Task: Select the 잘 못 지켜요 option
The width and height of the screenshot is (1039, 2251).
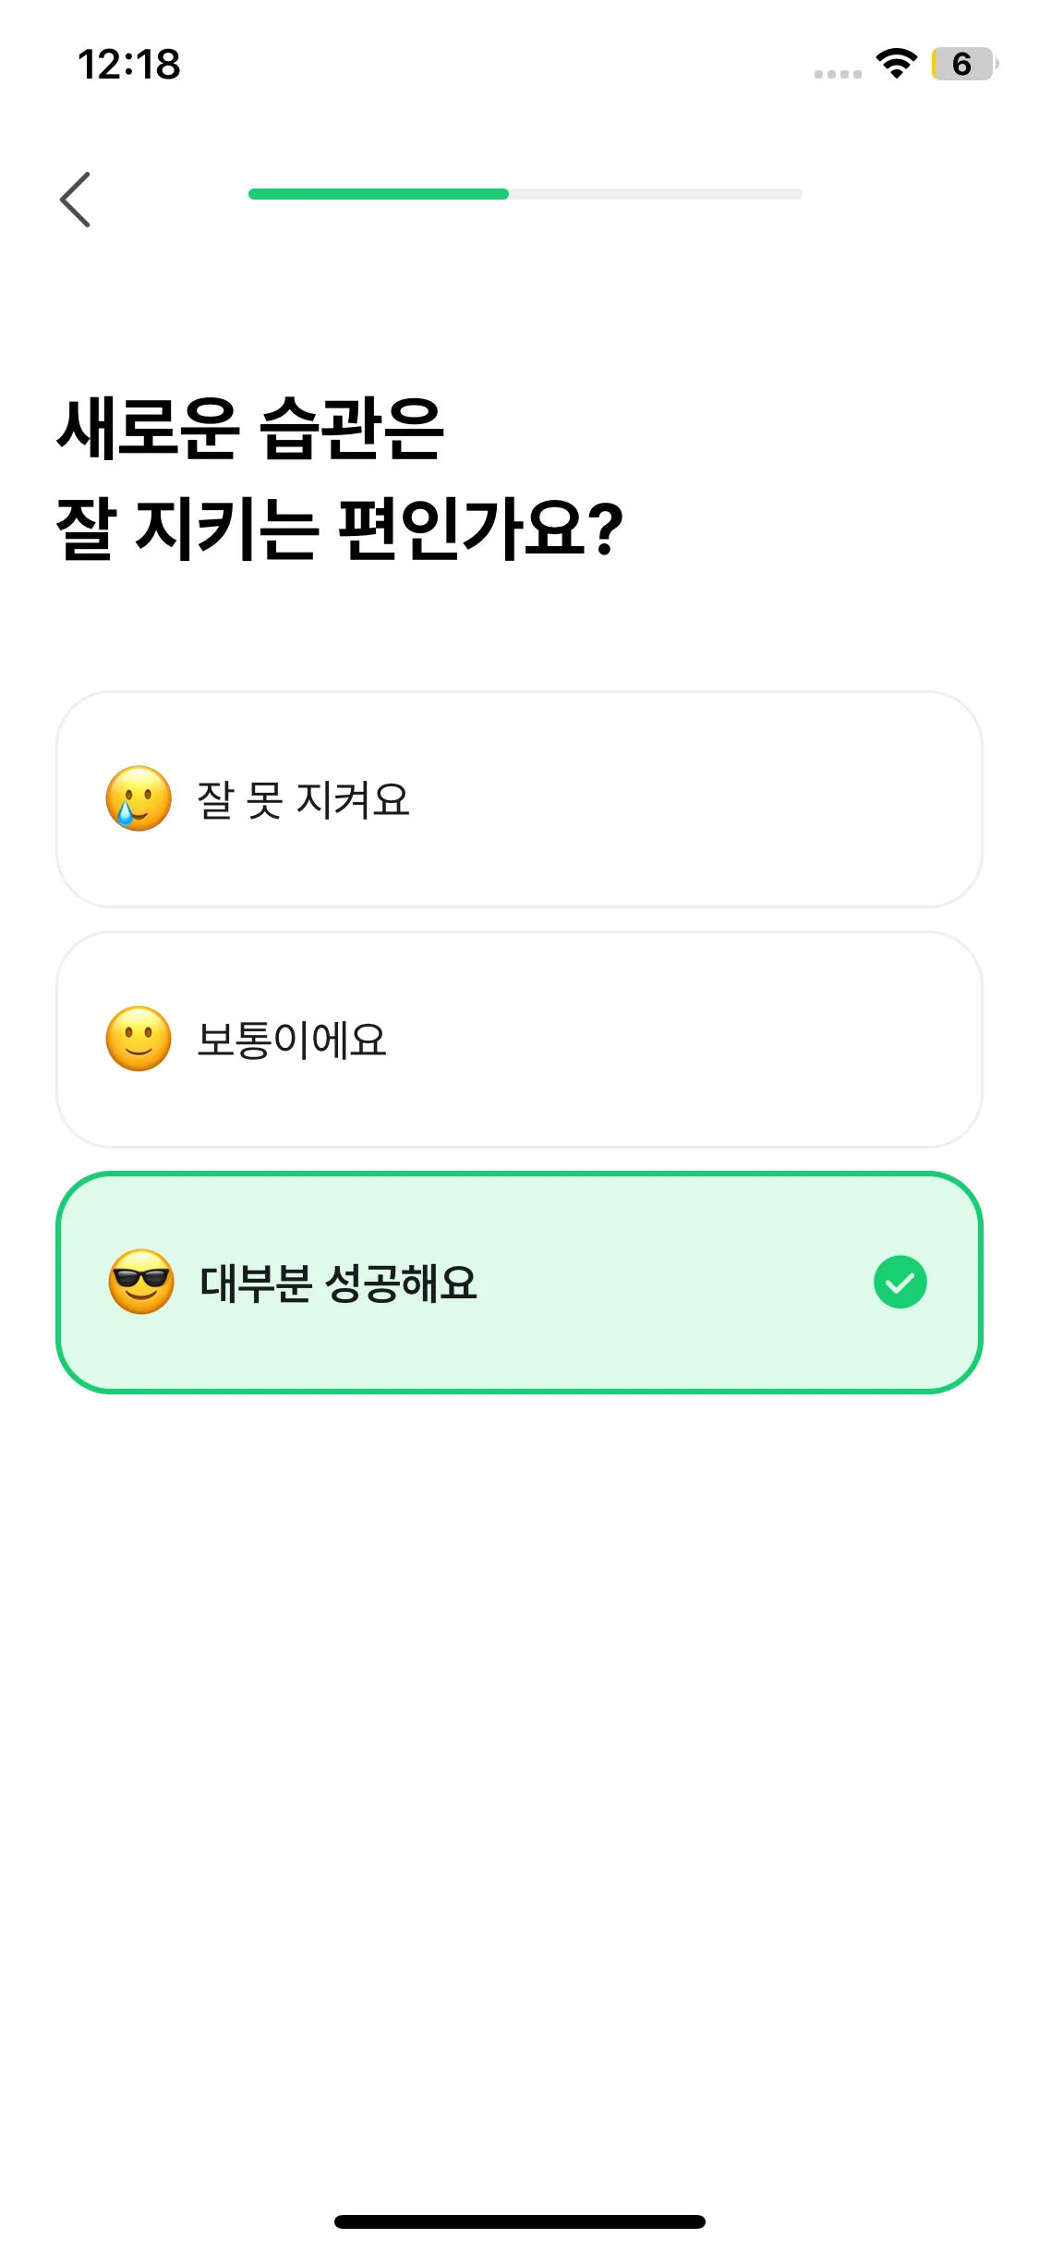Action: [x=303, y=799]
